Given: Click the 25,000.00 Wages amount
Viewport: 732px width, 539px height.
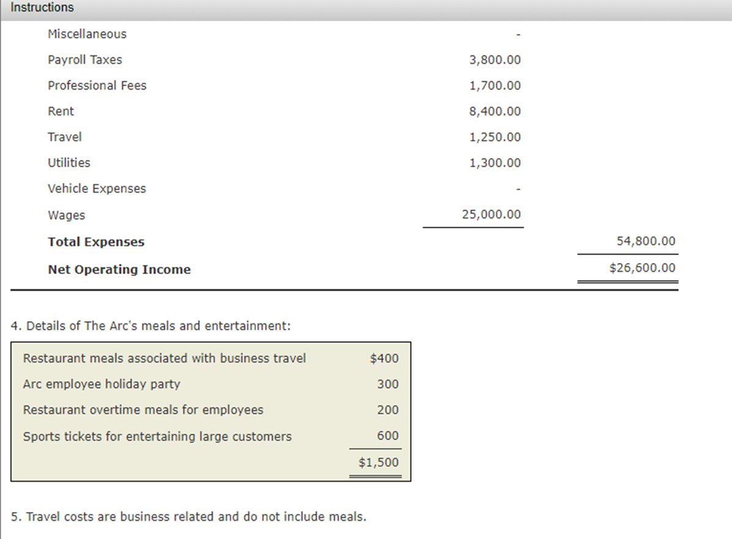Looking at the screenshot, I should point(491,214).
